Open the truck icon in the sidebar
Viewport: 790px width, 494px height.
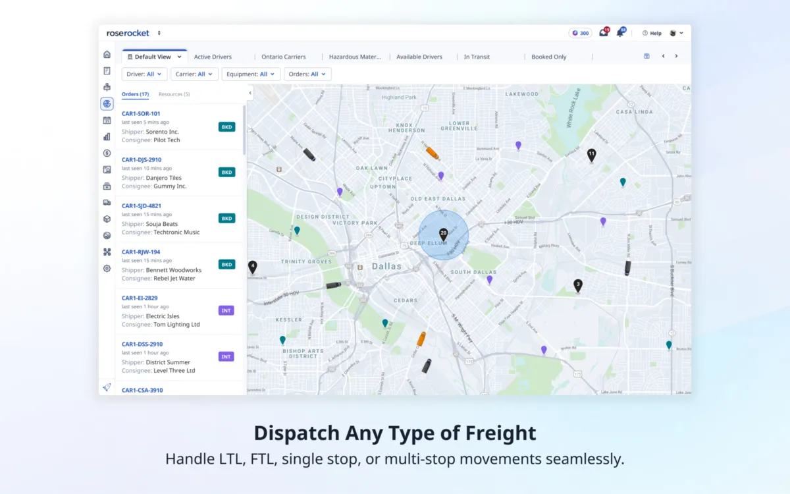click(x=107, y=202)
